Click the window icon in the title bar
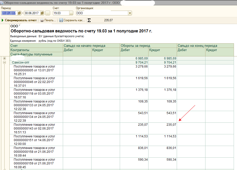 click(2, 2)
